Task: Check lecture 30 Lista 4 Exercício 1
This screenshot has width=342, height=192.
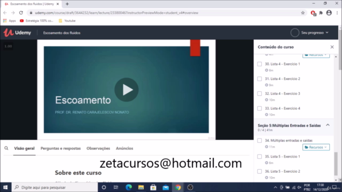Action: click(x=259, y=64)
